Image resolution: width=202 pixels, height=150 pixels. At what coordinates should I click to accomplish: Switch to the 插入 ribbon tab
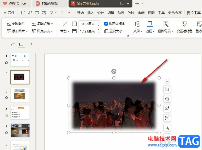click(90, 13)
